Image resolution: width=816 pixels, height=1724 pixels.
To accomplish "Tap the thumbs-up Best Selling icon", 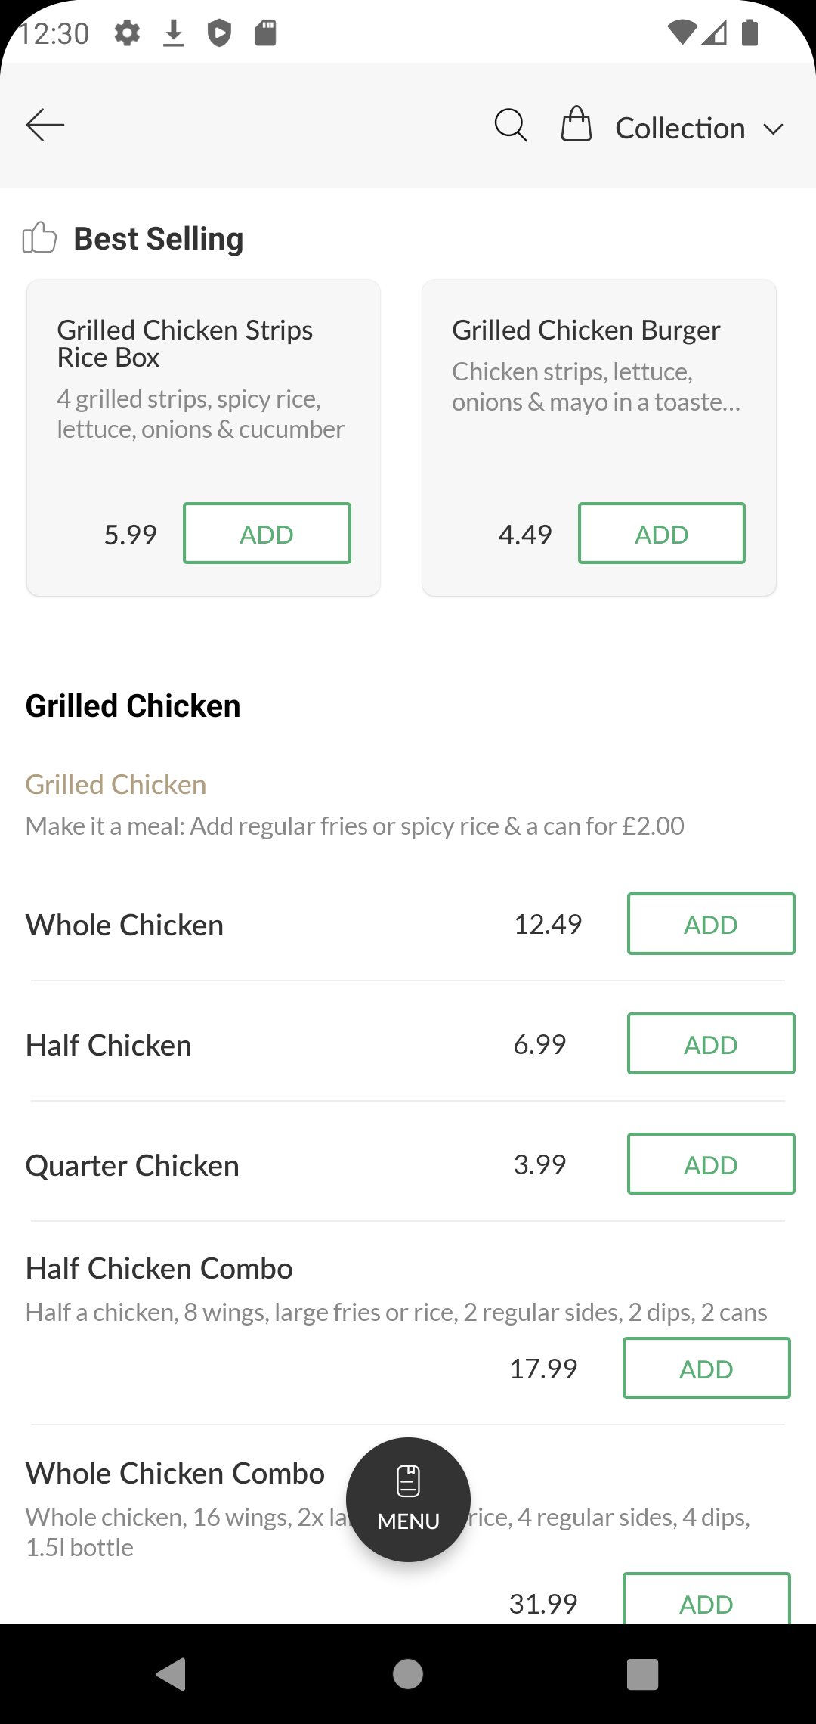I will click(x=39, y=237).
